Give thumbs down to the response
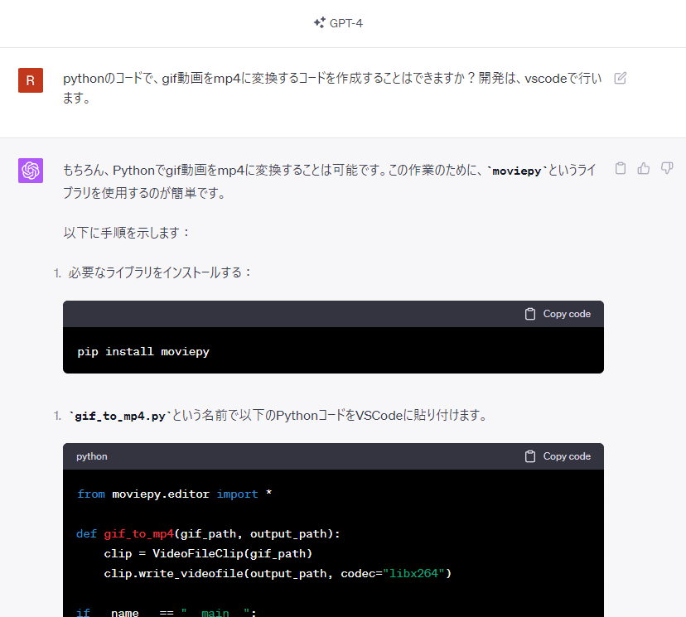Screen dimensions: 686x617 coord(667,168)
